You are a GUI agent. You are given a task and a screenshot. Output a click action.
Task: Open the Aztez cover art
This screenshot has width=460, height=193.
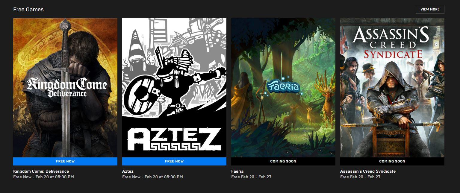click(174, 88)
